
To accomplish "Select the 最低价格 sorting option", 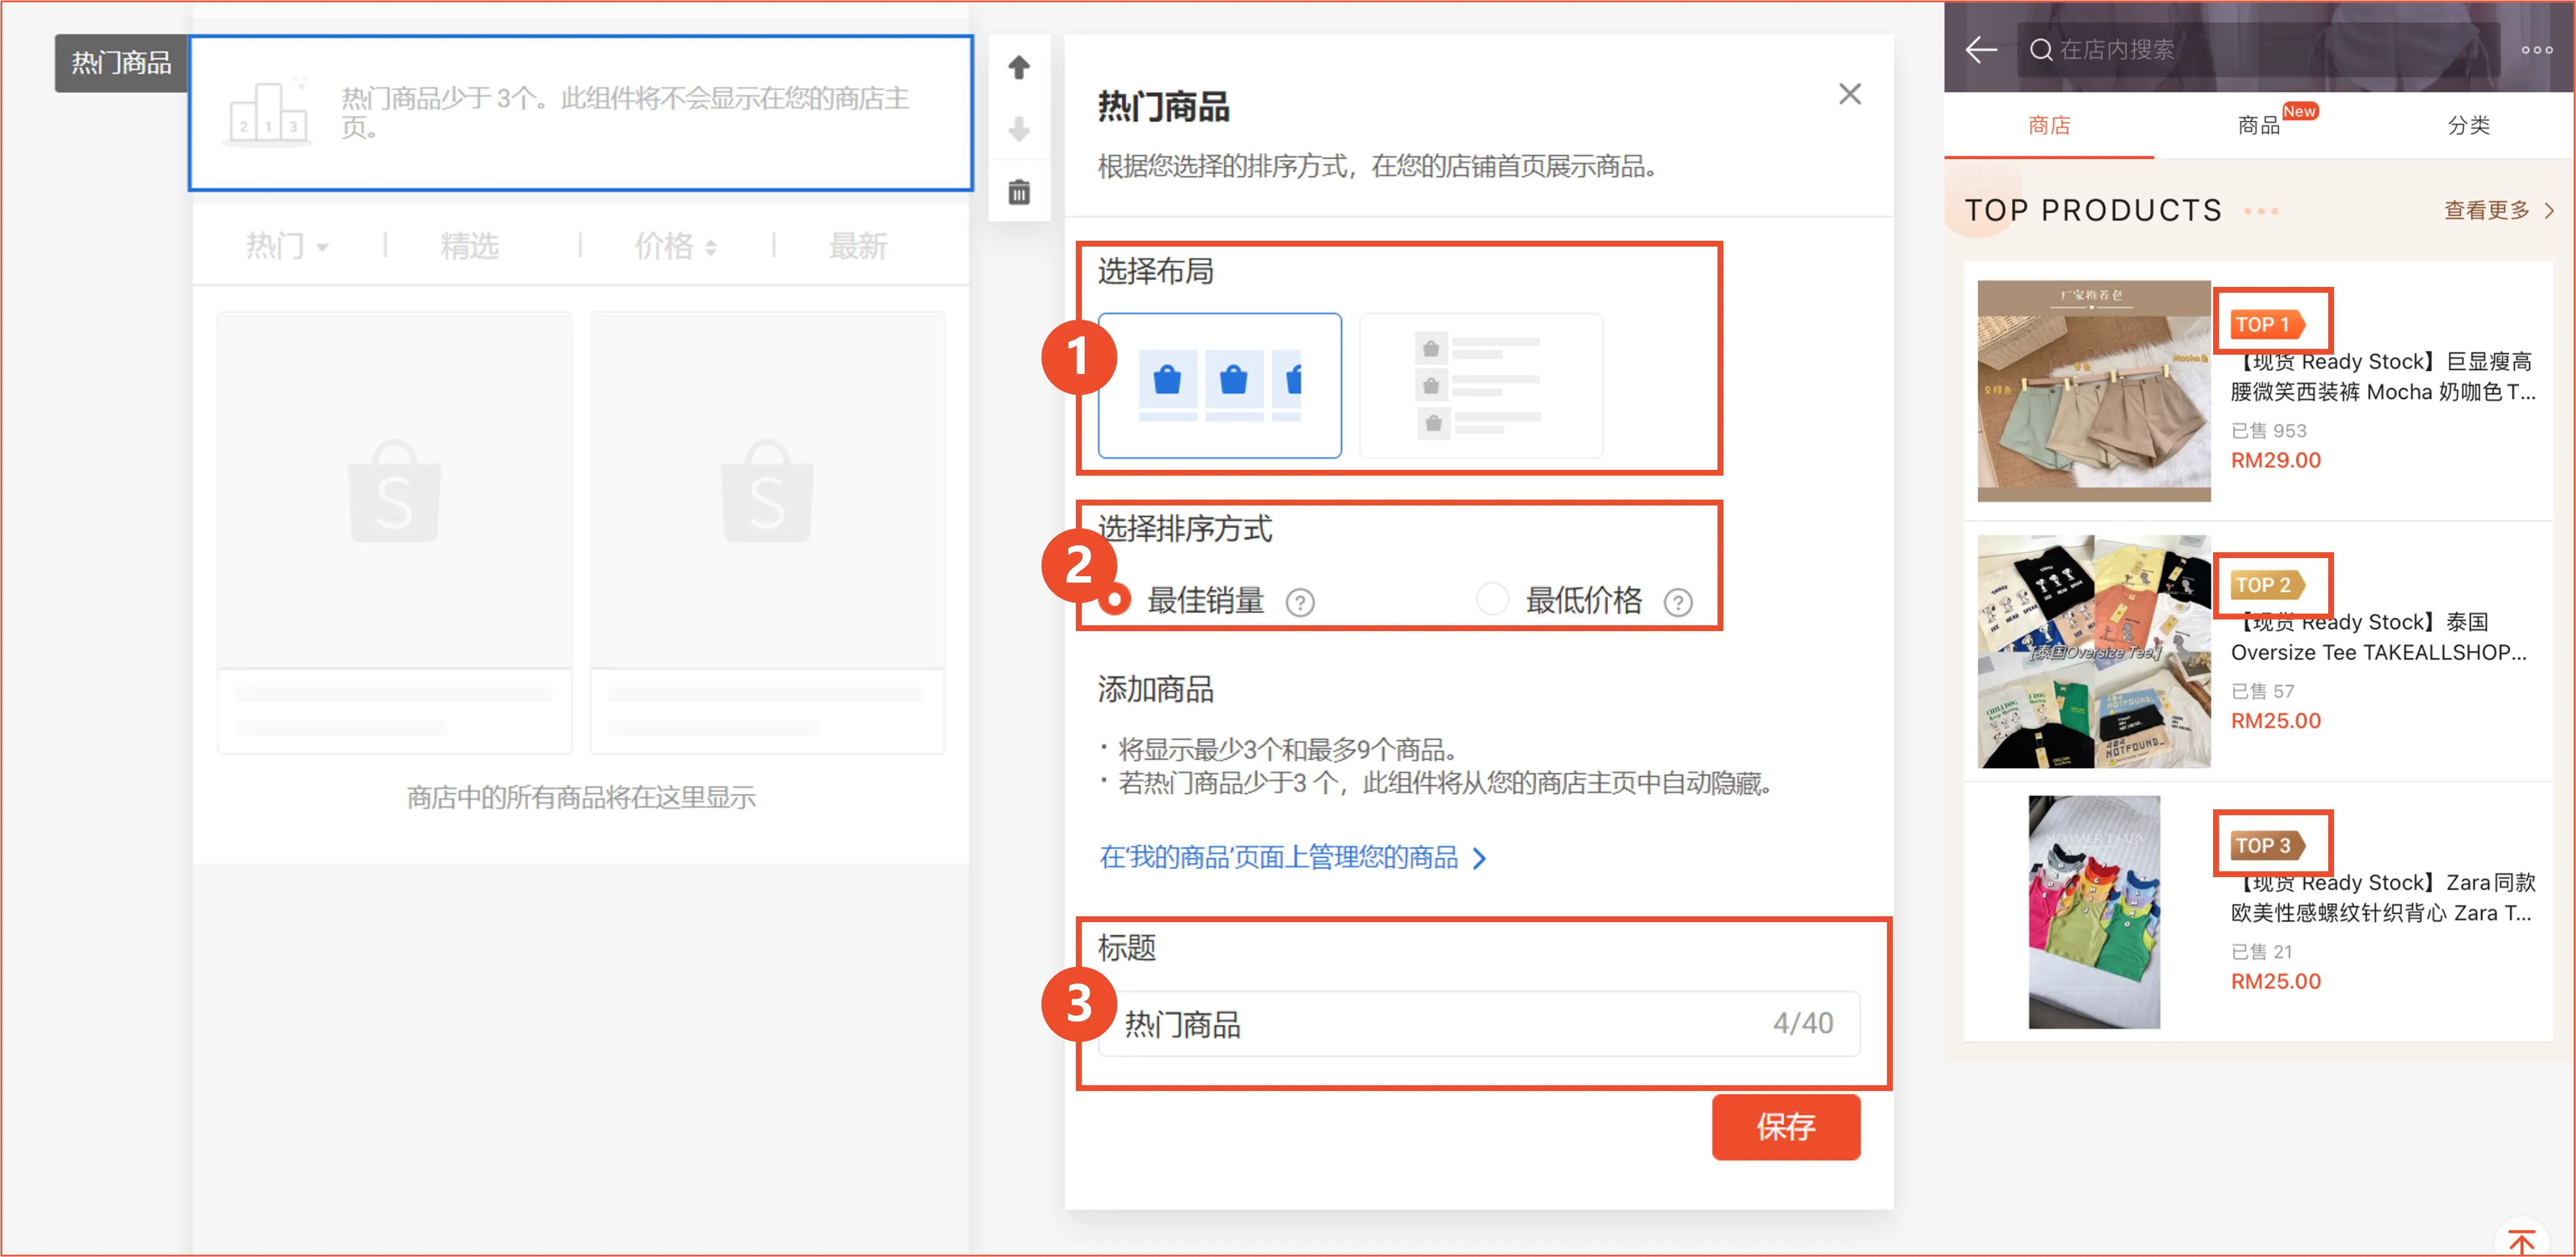I will pos(1492,598).
